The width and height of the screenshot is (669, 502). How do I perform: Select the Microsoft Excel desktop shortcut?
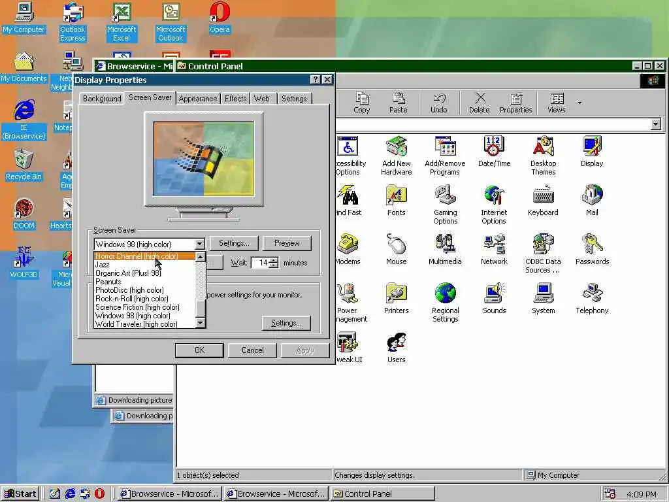(122, 22)
